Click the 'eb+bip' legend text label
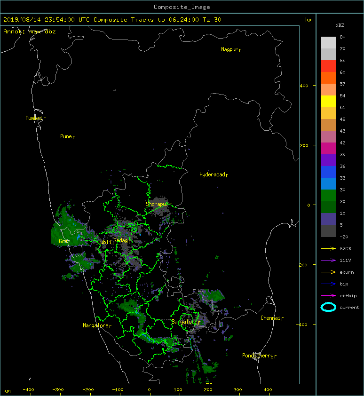Viewport: 364px width, 396px height. click(x=348, y=296)
